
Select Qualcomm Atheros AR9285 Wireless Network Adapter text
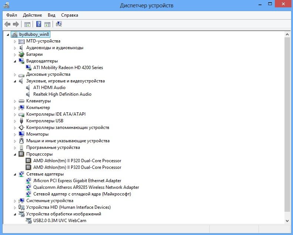click(x=86, y=187)
